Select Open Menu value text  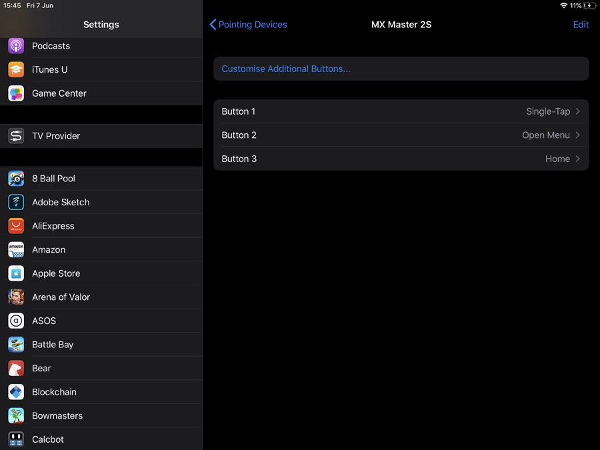546,135
